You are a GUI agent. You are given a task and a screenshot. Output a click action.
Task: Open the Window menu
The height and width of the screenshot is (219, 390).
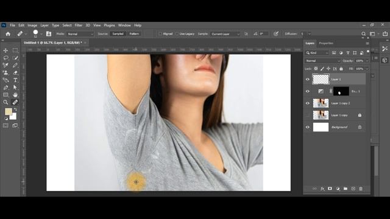124,26
